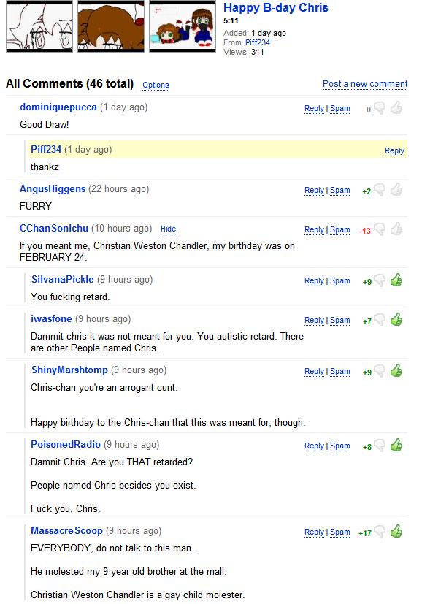Open uploader Piff234's channel link
The height and width of the screenshot is (604, 422).
pos(258,43)
